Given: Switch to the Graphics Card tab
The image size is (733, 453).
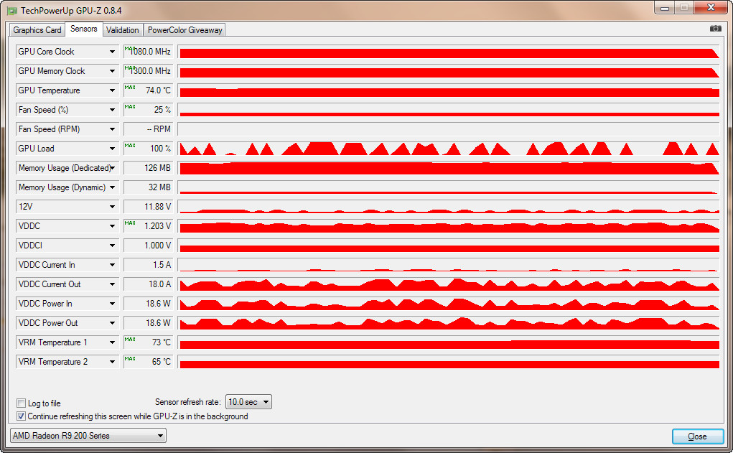Looking at the screenshot, I should point(37,30).
